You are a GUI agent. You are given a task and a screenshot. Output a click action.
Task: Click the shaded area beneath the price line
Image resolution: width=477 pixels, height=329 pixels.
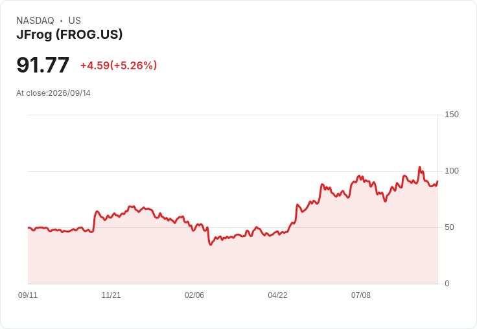(233, 262)
